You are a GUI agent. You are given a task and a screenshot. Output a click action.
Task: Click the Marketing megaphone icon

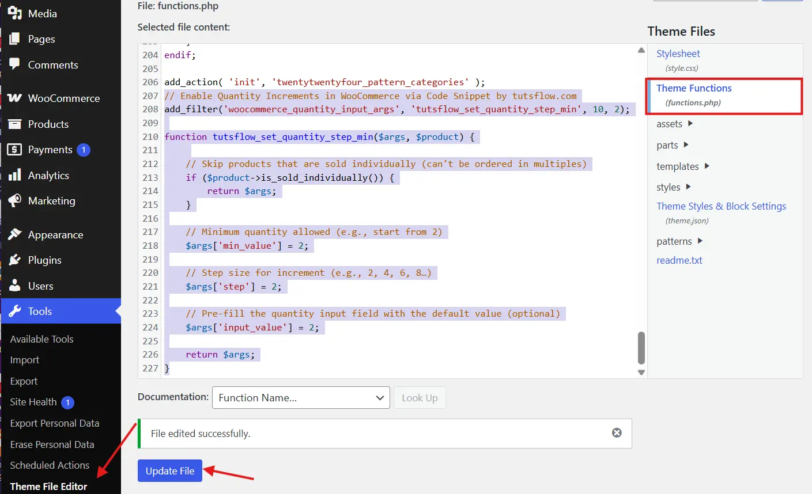(15, 201)
